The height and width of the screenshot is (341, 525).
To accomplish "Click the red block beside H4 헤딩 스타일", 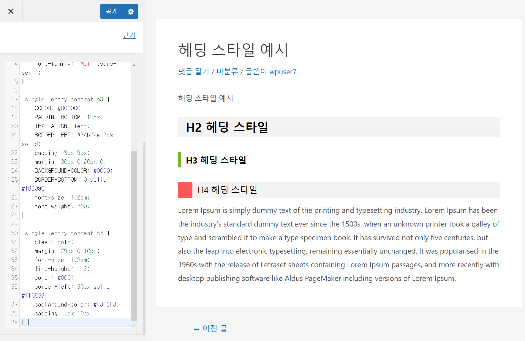I will pyautogui.click(x=185, y=190).
